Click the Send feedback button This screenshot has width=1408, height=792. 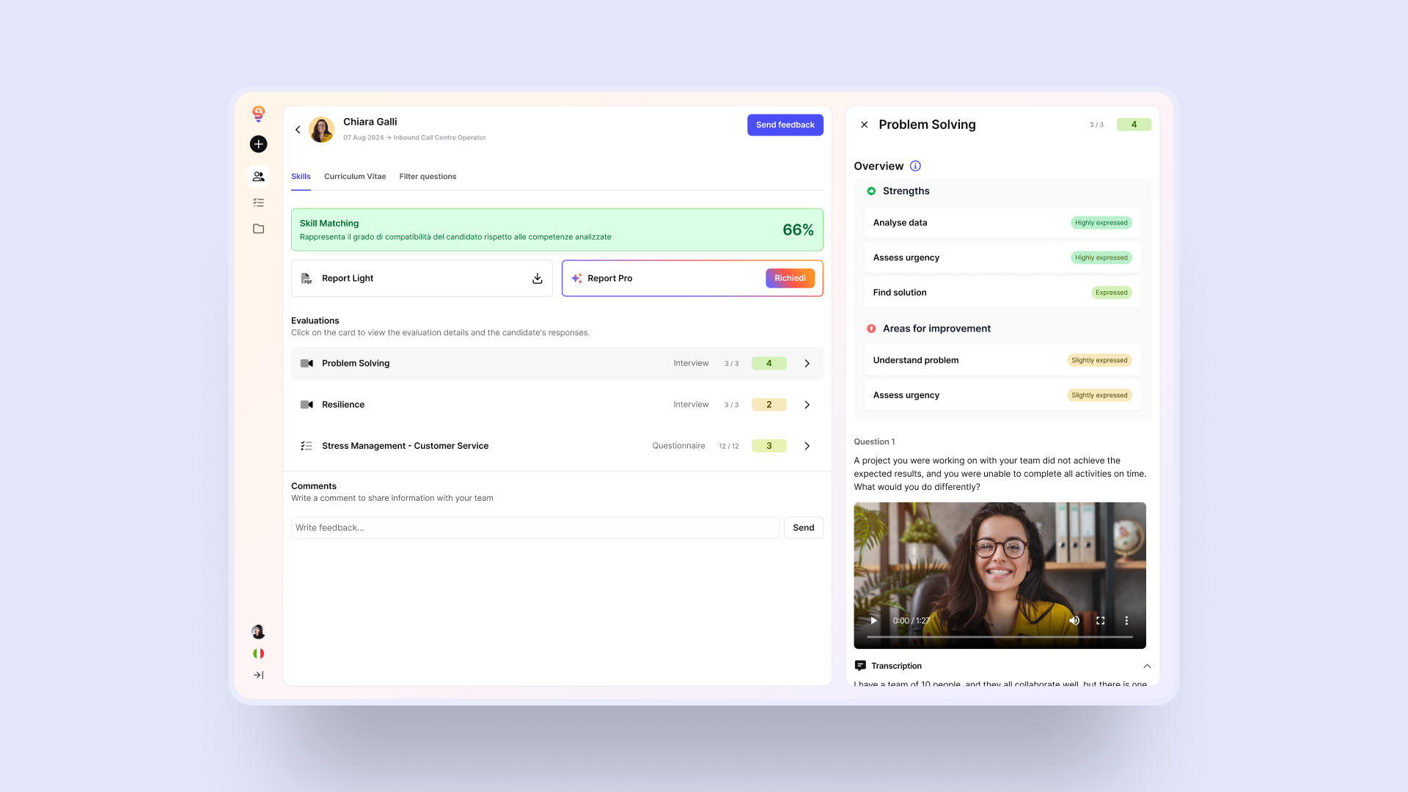[785, 125]
